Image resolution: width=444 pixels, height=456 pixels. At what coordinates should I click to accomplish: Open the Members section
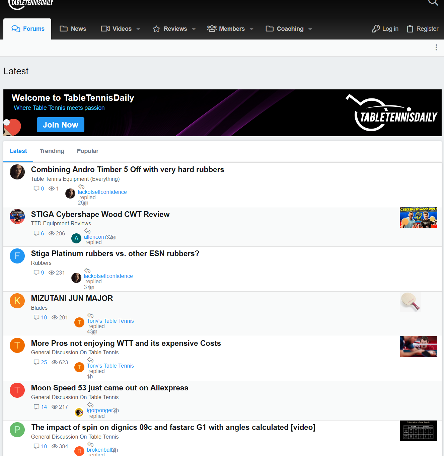tap(226, 29)
